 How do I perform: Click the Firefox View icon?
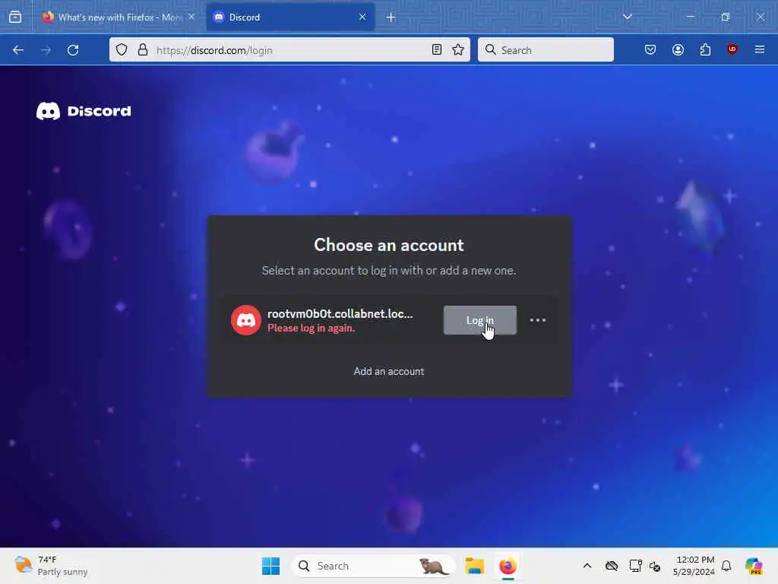15,17
